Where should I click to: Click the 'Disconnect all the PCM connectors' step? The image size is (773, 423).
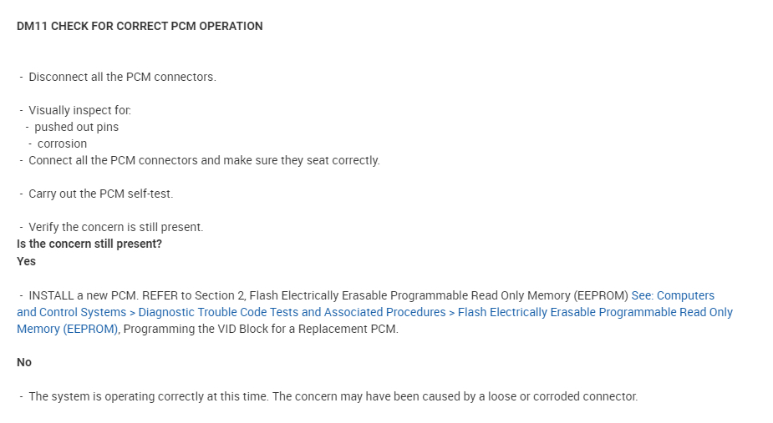coord(122,77)
